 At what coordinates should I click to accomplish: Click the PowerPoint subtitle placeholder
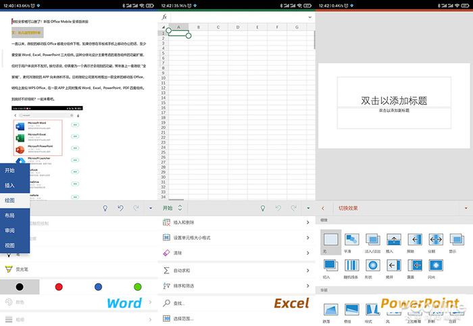pos(394,118)
